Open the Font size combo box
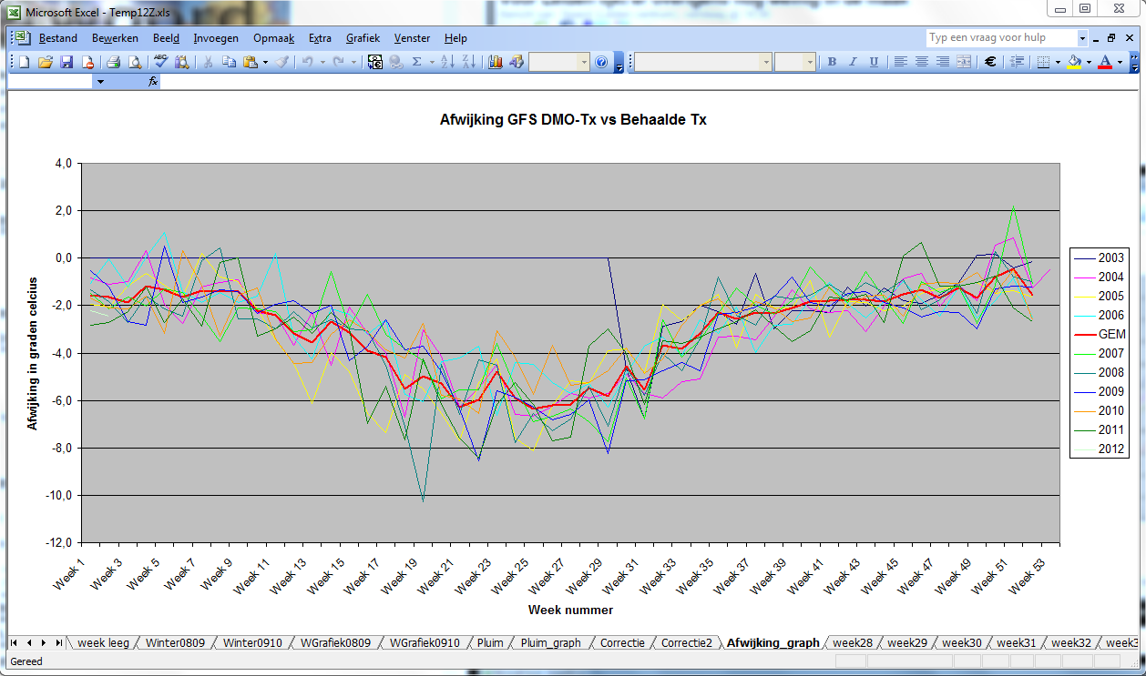The height and width of the screenshot is (676, 1146). [794, 62]
